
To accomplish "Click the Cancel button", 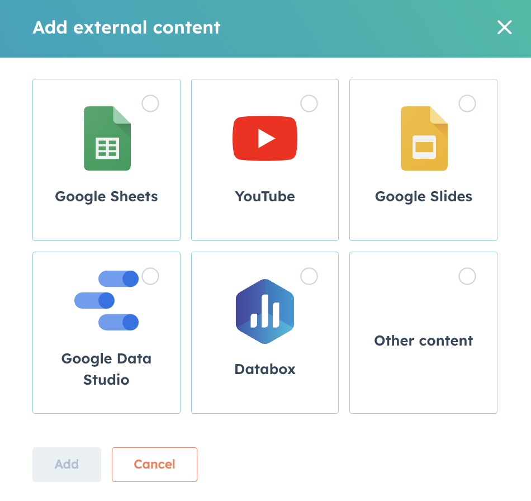I will coord(154,465).
